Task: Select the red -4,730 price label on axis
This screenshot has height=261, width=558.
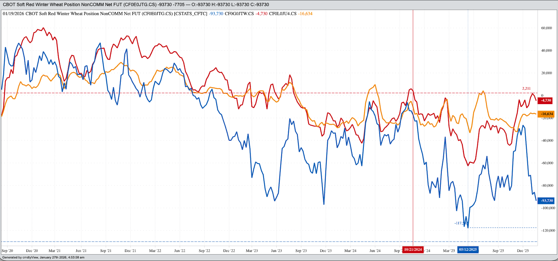Action: pos(546,101)
